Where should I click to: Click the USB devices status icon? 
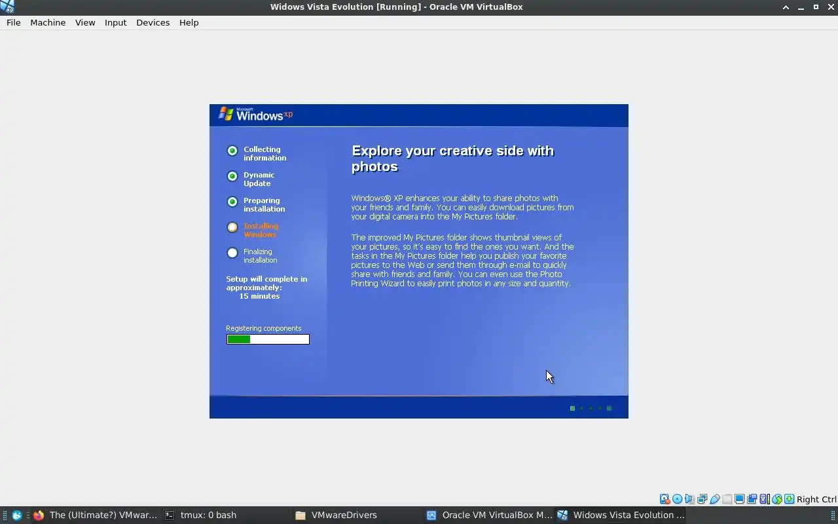point(714,499)
